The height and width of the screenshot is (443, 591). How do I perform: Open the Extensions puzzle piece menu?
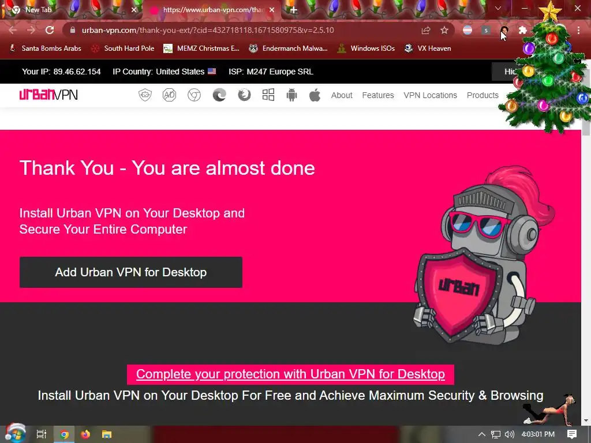522,30
